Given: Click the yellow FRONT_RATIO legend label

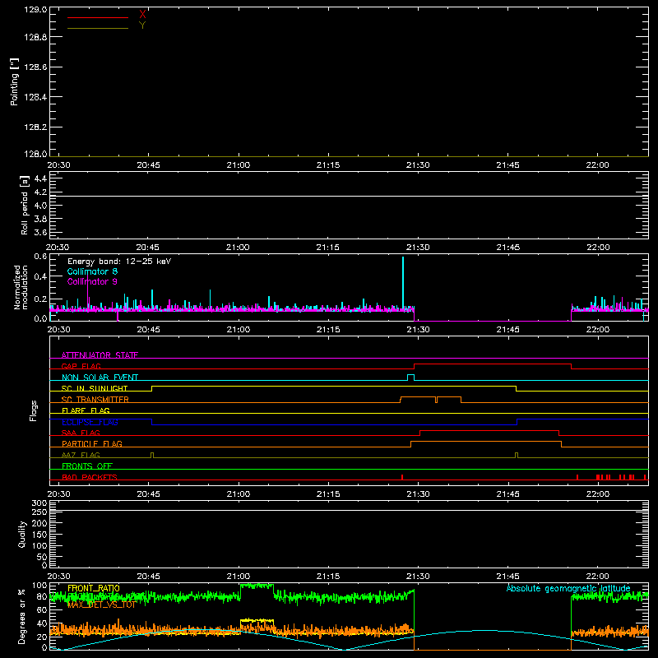Looking at the screenshot, I should point(94,588).
